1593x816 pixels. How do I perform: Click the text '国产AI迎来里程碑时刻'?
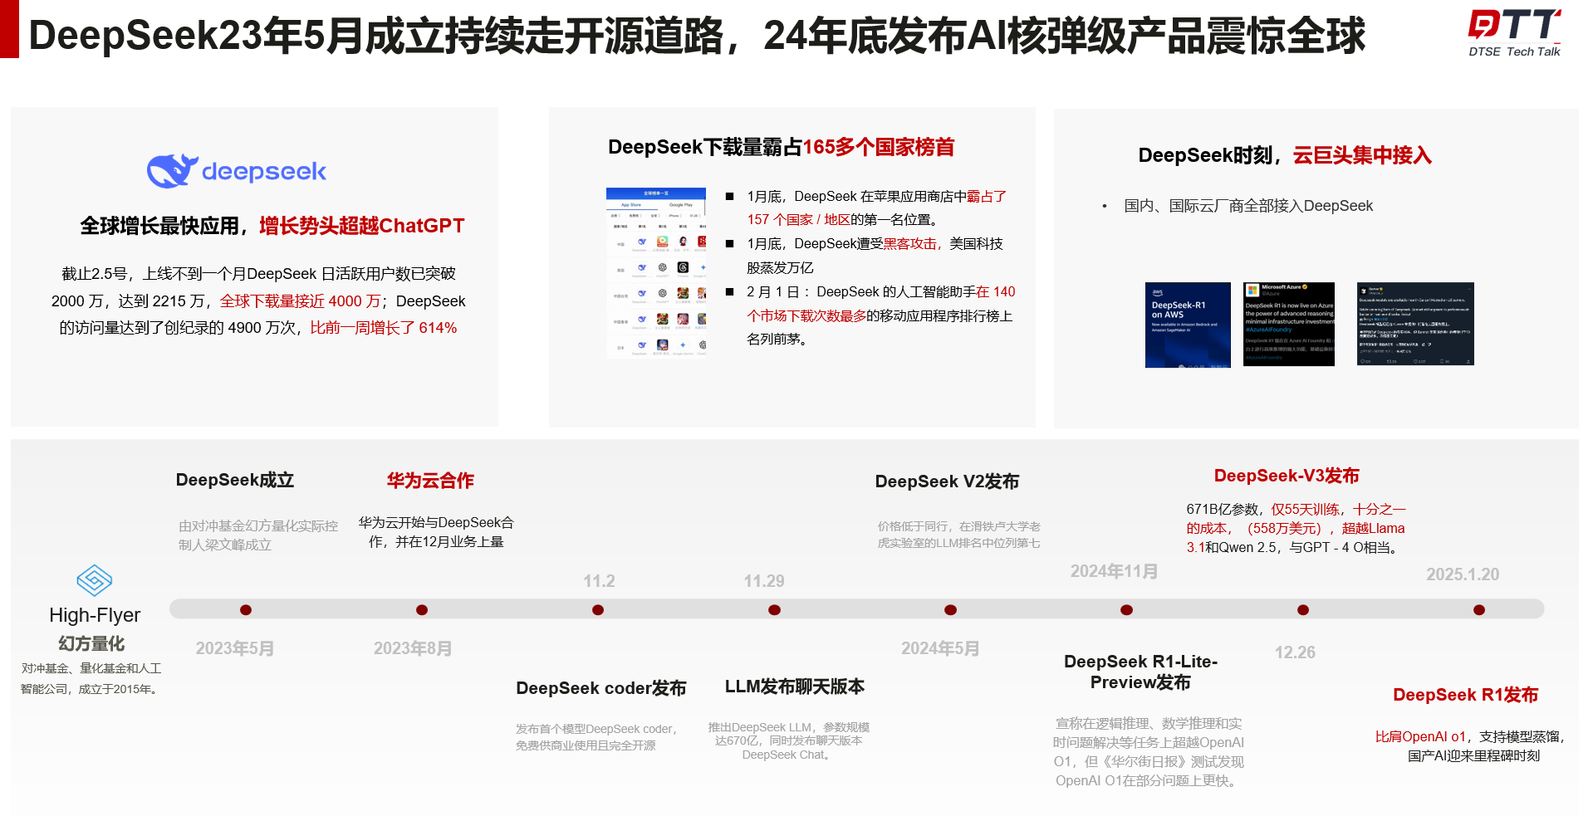[x=1473, y=755]
